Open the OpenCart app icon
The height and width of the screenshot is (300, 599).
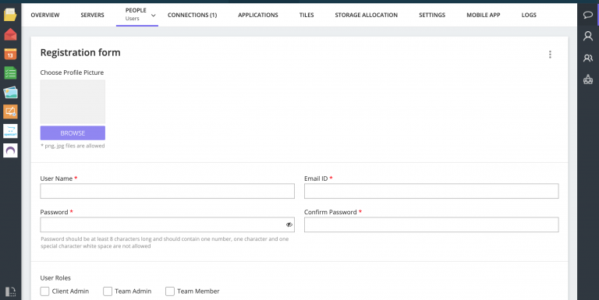(x=10, y=131)
